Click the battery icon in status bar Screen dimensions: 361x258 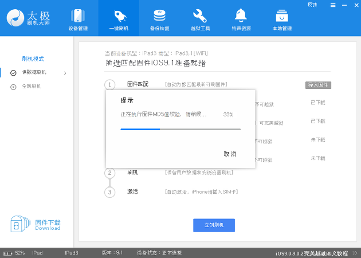[x=8, y=253]
